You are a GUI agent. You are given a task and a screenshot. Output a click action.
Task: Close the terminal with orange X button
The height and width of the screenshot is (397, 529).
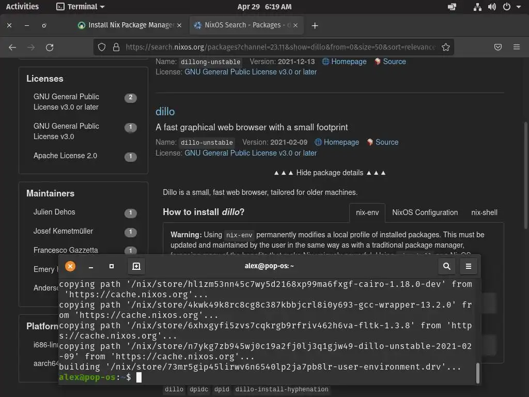pos(70,266)
